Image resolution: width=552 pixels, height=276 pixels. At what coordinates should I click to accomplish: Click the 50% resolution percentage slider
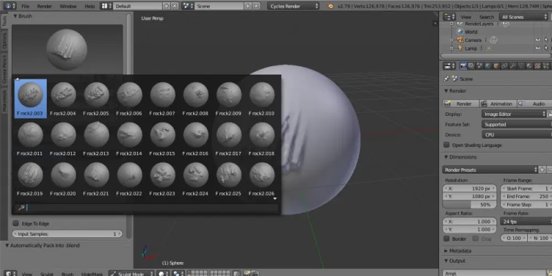(x=470, y=204)
